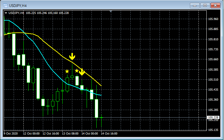
Task: Click the yellow moving average line
Action: click(x=53, y=49)
